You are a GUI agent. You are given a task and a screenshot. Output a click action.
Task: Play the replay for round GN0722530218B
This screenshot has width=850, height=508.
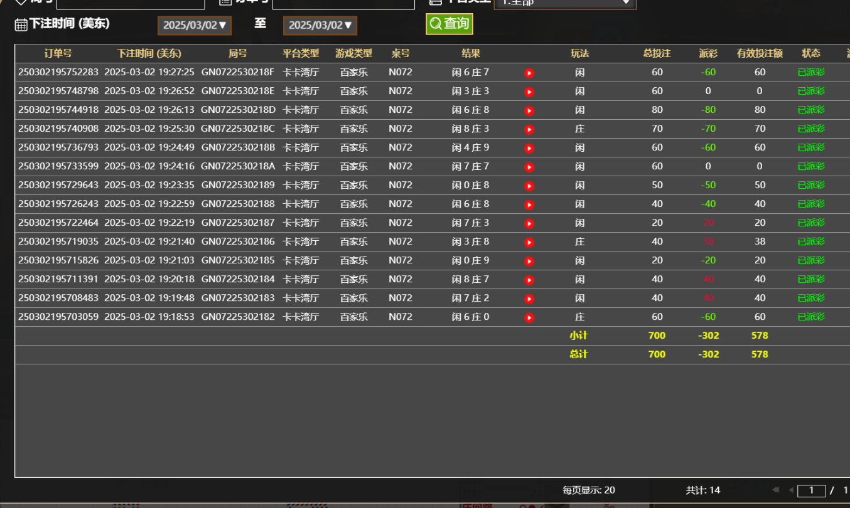point(529,147)
